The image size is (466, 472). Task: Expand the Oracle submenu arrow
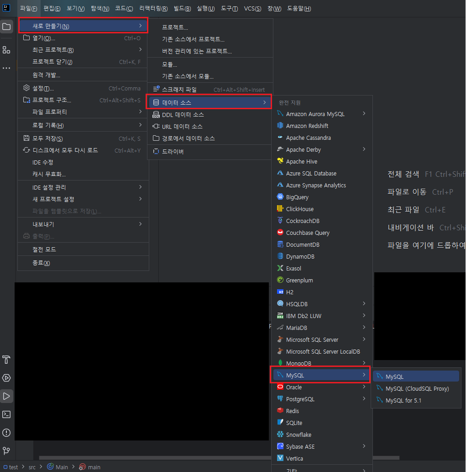coord(364,387)
